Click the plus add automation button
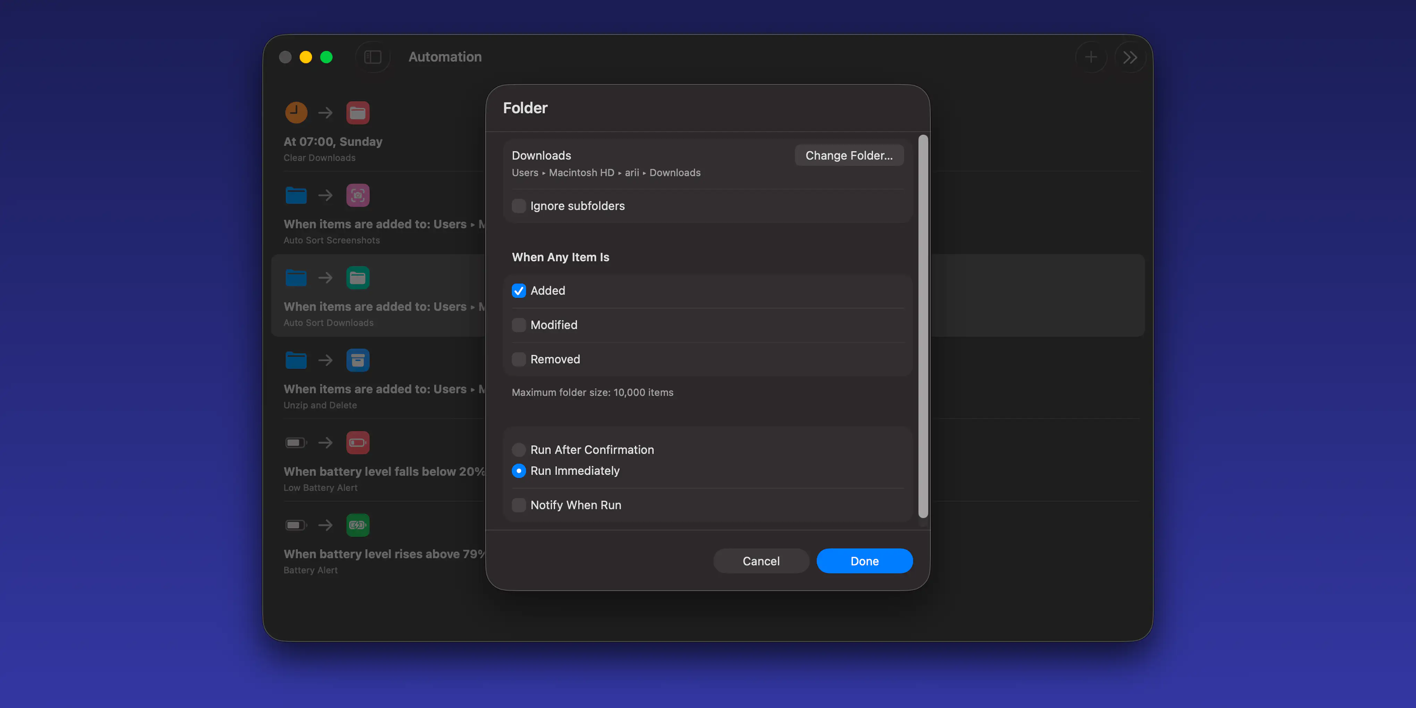 (1090, 57)
